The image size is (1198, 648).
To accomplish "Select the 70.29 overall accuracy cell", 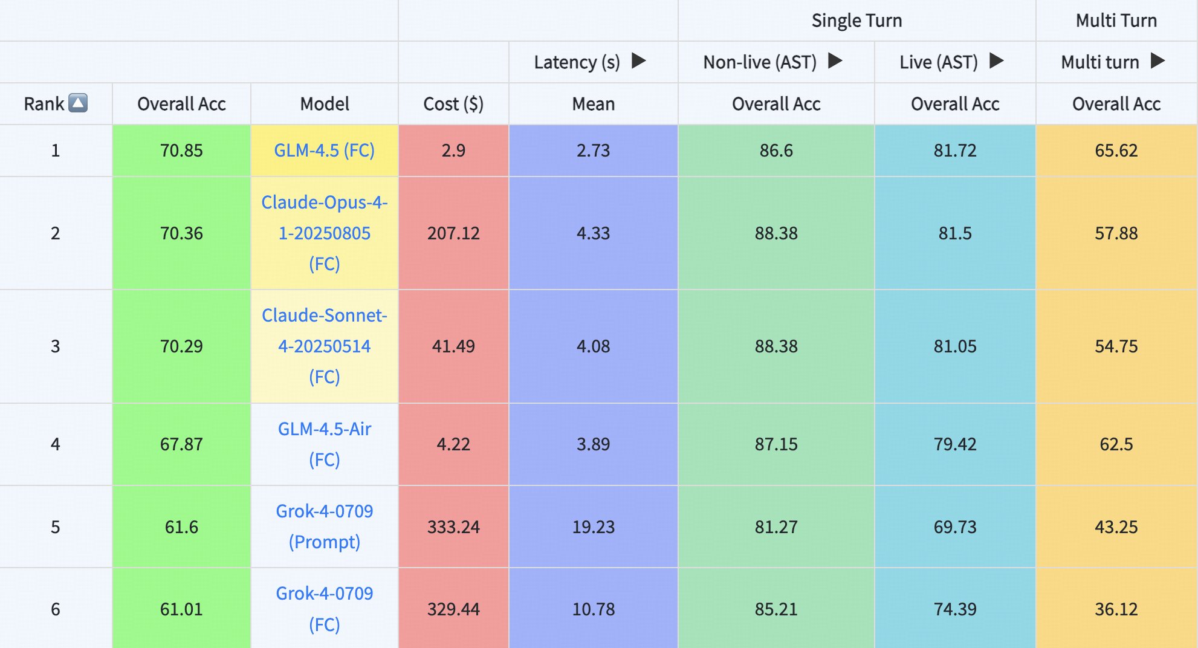I will (181, 346).
